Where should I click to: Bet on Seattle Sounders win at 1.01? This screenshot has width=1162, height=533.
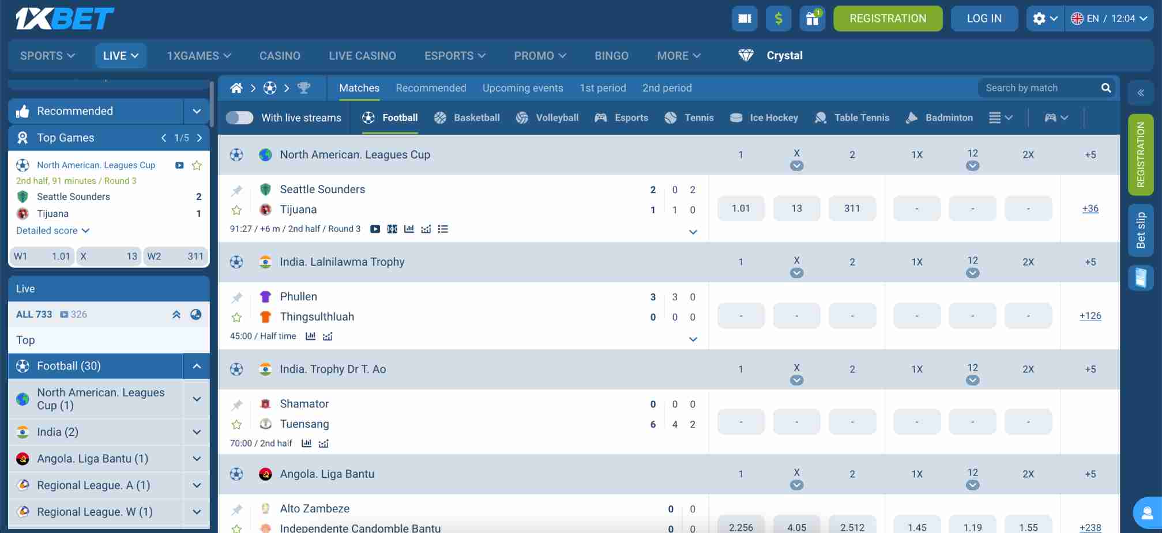[x=741, y=209]
